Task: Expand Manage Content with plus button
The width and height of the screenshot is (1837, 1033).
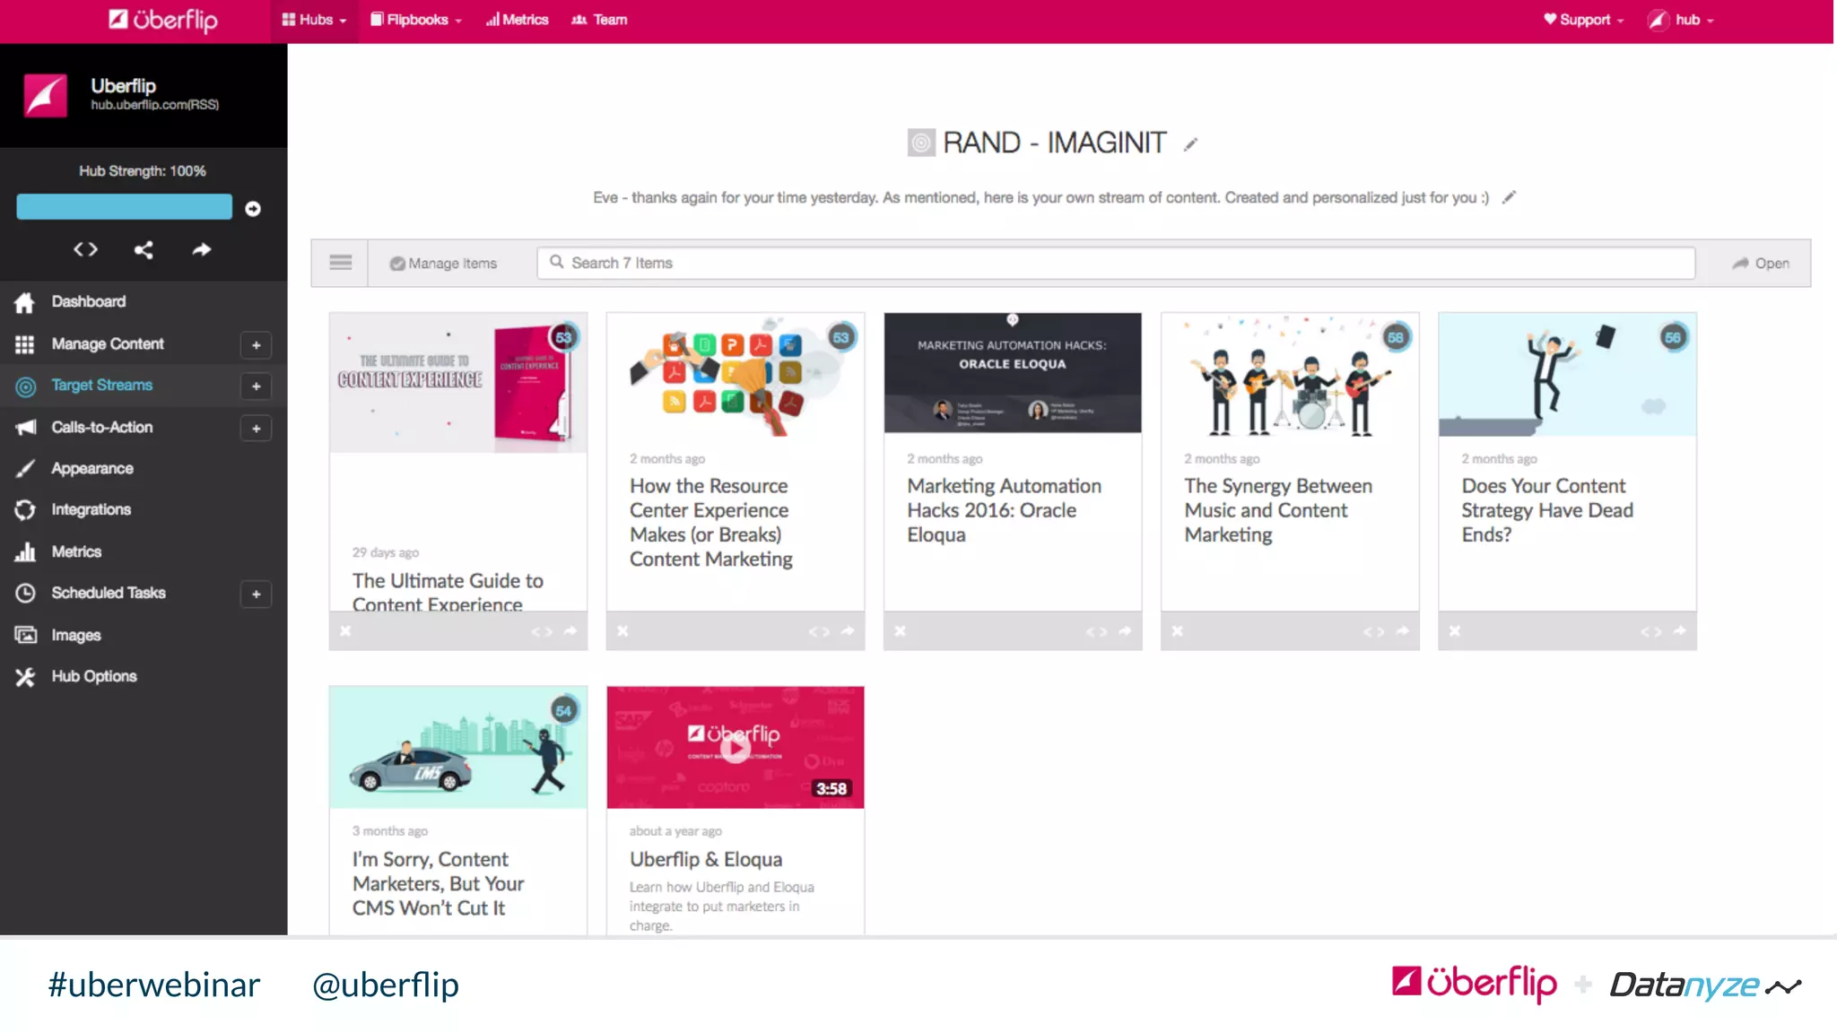Action: [256, 345]
